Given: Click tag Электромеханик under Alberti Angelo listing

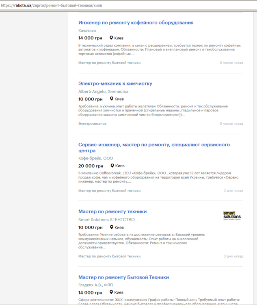Looking at the screenshot, I should point(93,124).
